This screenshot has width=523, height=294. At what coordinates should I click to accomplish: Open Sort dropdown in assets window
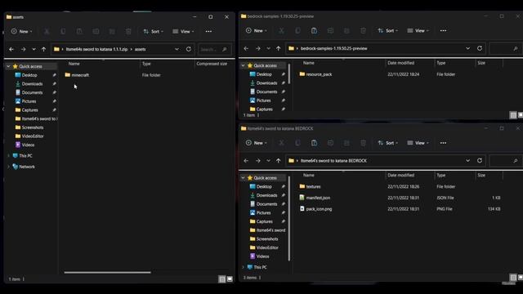pyautogui.click(x=153, y=31)
